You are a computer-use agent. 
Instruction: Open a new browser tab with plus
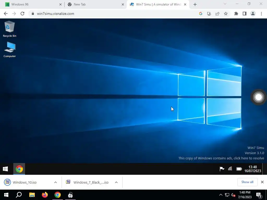(x=195, y=4)
